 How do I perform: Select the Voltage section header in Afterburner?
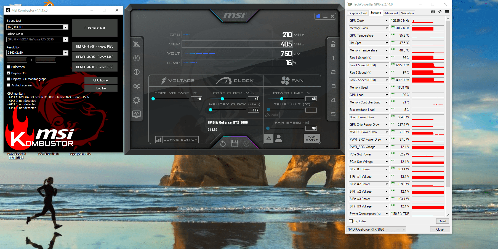point(178,81)
